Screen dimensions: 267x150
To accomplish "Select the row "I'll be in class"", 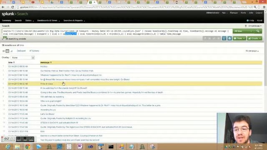I will 134,84.
